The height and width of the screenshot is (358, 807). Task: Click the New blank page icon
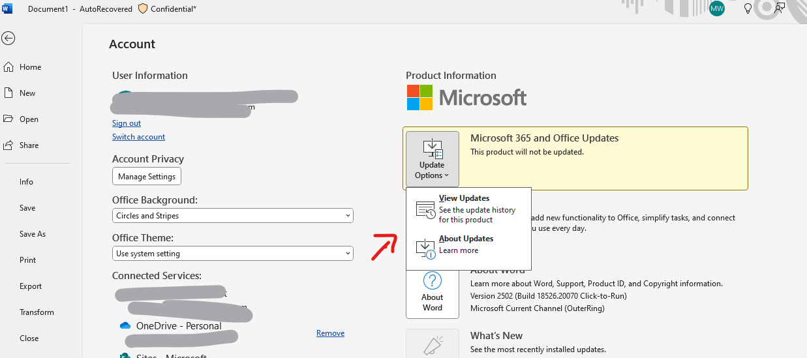pos(8,93)
